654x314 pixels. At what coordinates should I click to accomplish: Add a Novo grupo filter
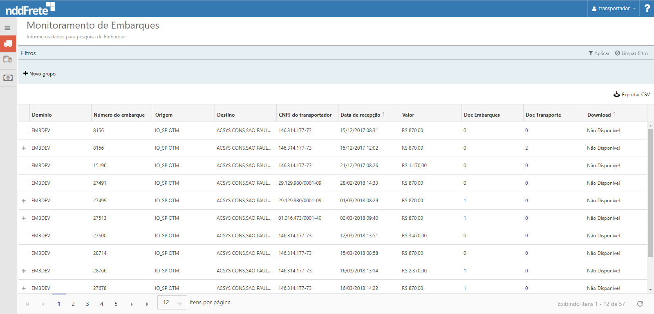click(40, 74)
